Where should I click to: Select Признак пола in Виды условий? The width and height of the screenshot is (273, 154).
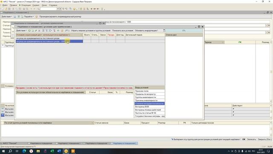coord(150,91)
